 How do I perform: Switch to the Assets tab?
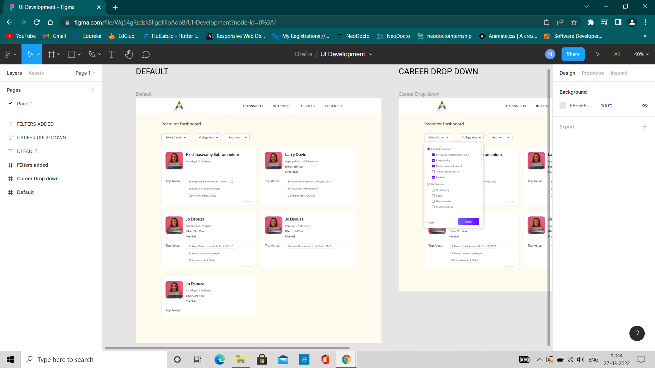(x=36, y=73)
